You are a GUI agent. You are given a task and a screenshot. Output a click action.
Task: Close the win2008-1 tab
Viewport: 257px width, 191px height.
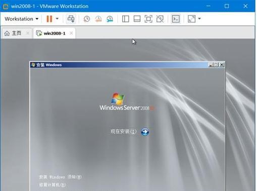pyautogui.click(x=71, y=33)
